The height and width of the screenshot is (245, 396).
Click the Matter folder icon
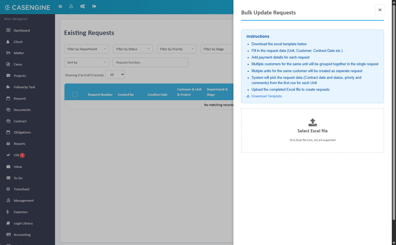[8, 53]
